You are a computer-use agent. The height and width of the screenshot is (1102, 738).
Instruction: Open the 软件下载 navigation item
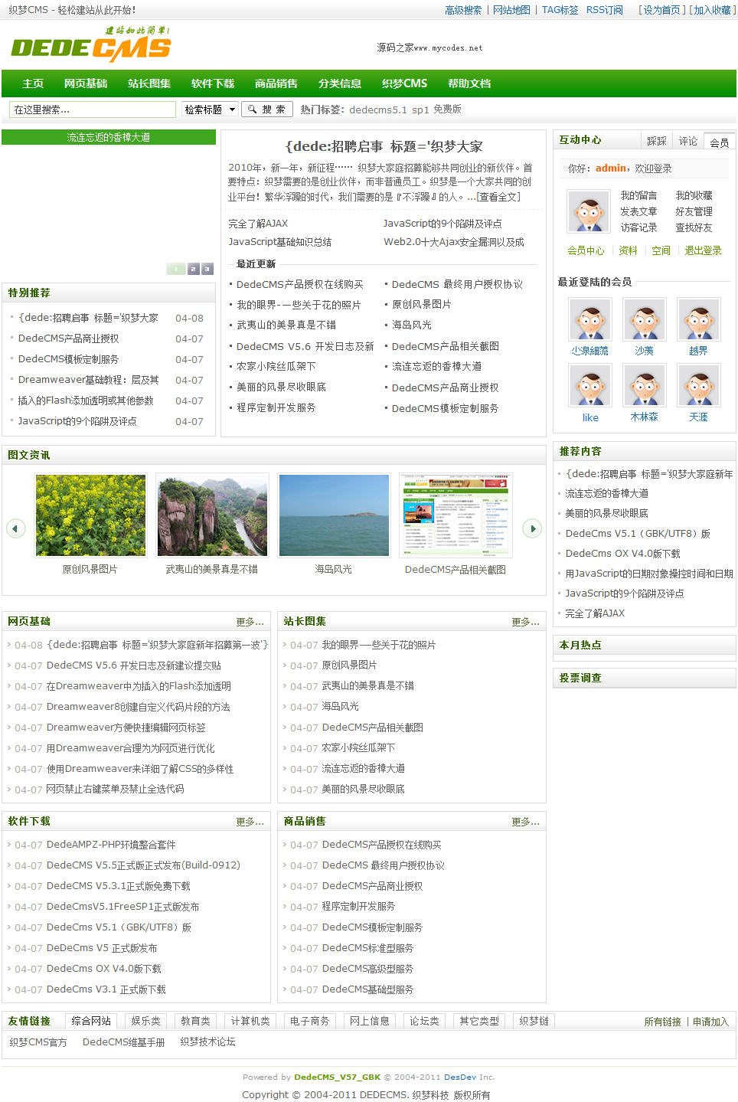coord(213,83)
